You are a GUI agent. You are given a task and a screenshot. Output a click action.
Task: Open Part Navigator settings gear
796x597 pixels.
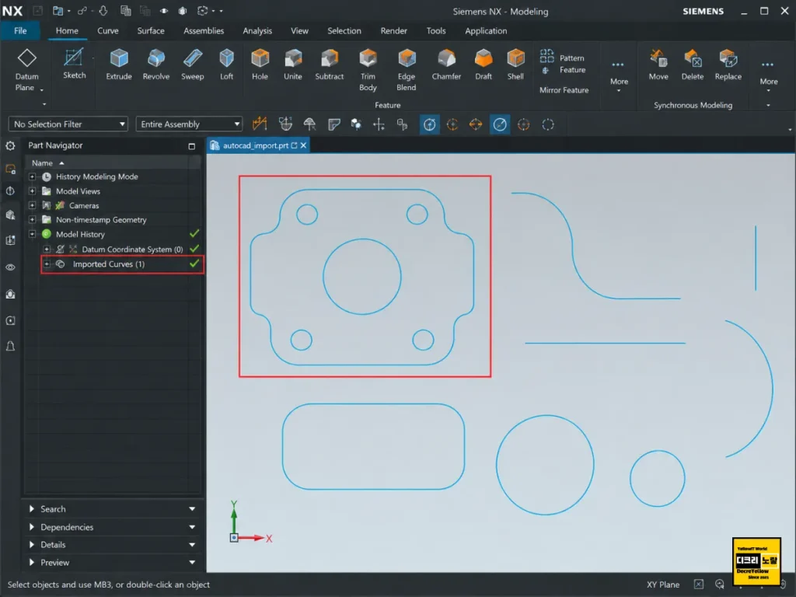[10, 145]
